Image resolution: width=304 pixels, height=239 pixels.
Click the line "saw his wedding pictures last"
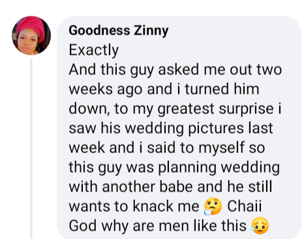pyautogui.click(x=171, y=128)
